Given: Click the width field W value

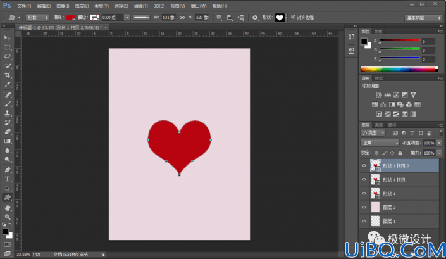Looking at the screenshot, I should click(169, 17).
